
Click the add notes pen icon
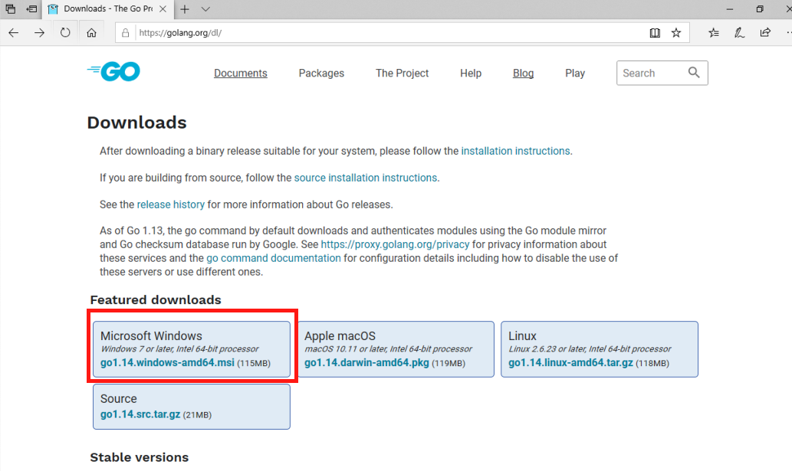click(739, 33)
